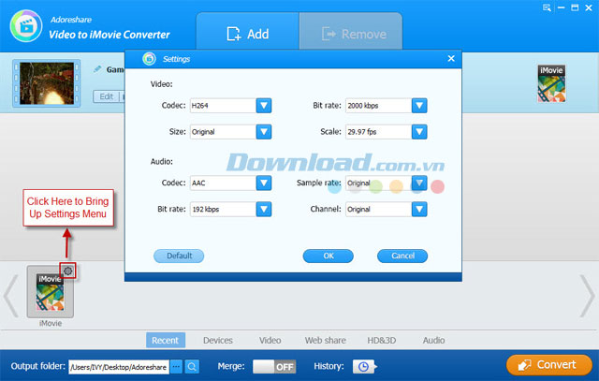This screenshot has width=599, height=381.
Task: Rename clip using pencil icon
Action: click(x=97, y=69)
